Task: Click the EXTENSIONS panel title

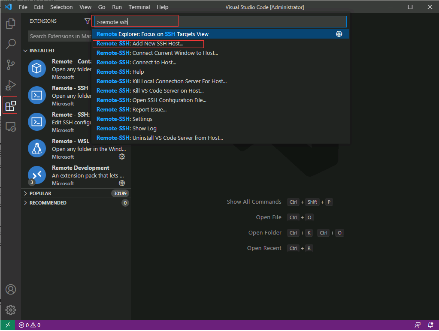Action: coord(43,21)
